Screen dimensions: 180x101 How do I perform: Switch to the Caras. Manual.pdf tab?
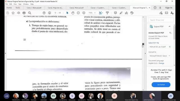pyautogui.click(x=76, y=8)
